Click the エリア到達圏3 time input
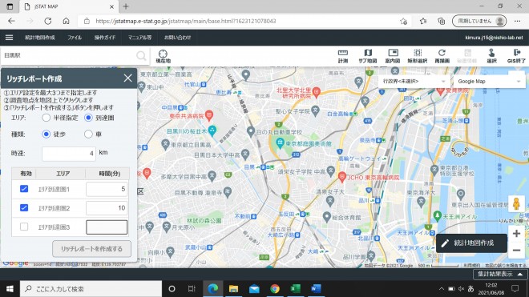The image size is (529, 297). click(x=107, y=227)
